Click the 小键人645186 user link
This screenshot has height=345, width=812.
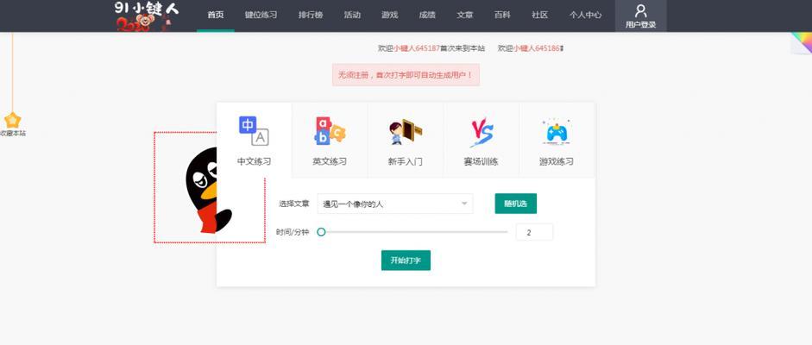tap(537, 48)
